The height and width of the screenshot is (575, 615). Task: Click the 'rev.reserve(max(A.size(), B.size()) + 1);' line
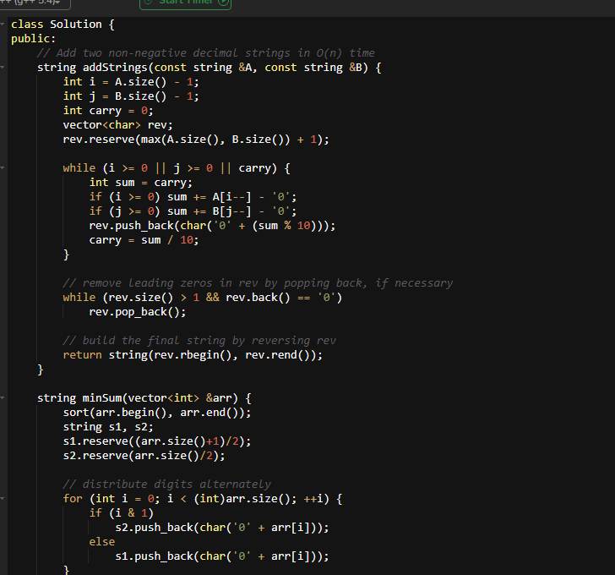[x=196, y=140]
